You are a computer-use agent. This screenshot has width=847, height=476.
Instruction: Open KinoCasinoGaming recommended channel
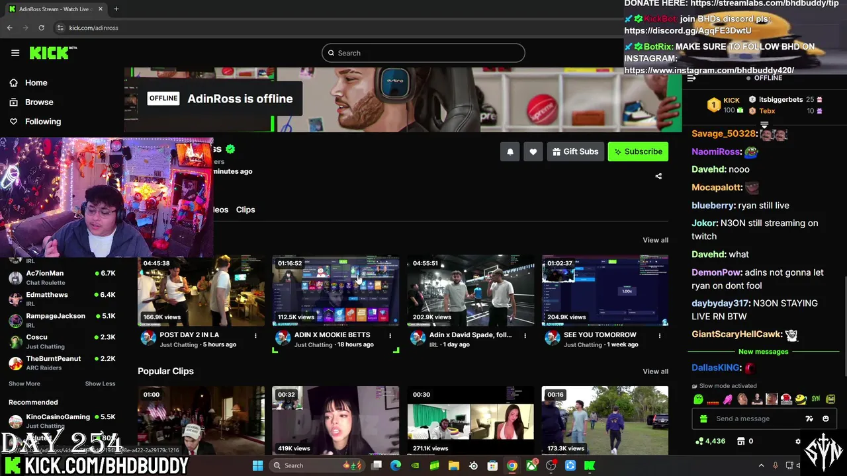[x=62, y=421]
